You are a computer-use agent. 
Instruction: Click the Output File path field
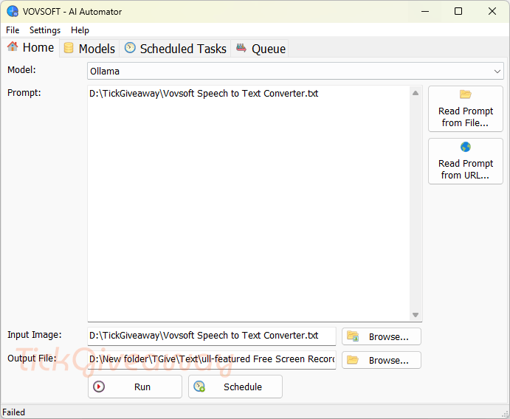tap(212, 359)
